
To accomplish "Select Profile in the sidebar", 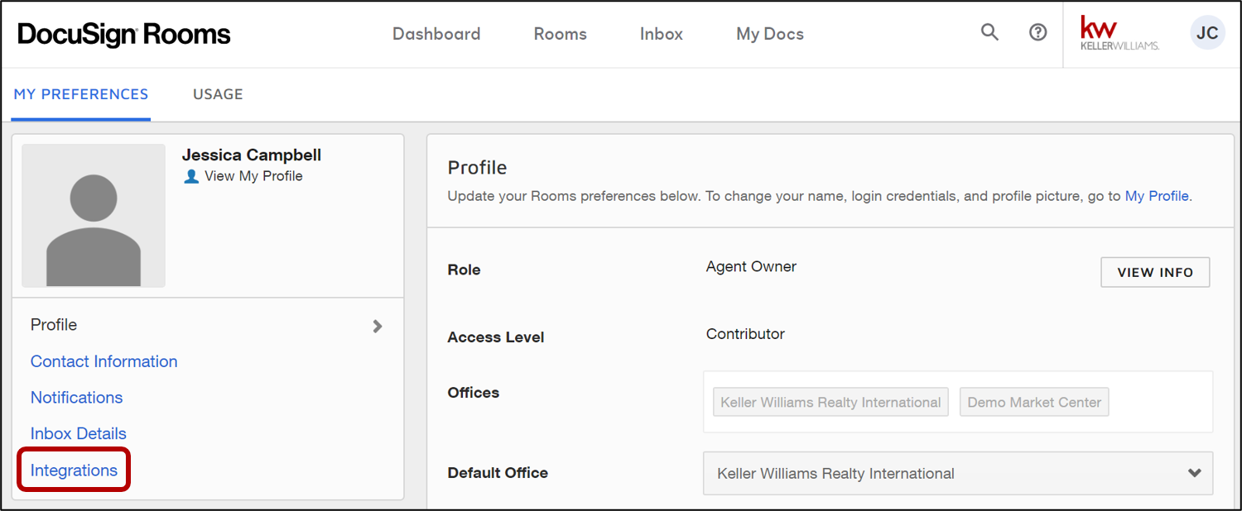I will point(54,325).
